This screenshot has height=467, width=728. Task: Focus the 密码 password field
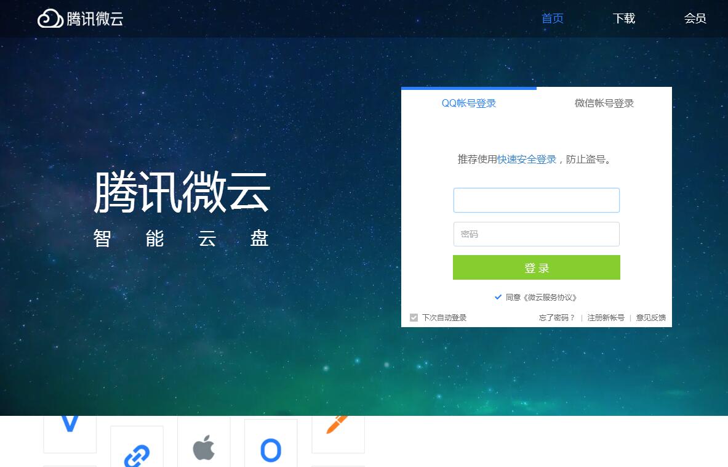[x=536, y=233]
